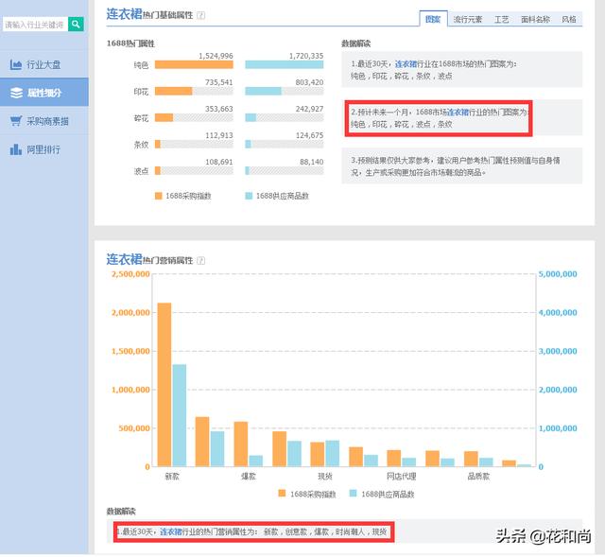Toggle 1688供应商品数 legend under the bar chart
The image size is (605, 557).
[381, 494]
